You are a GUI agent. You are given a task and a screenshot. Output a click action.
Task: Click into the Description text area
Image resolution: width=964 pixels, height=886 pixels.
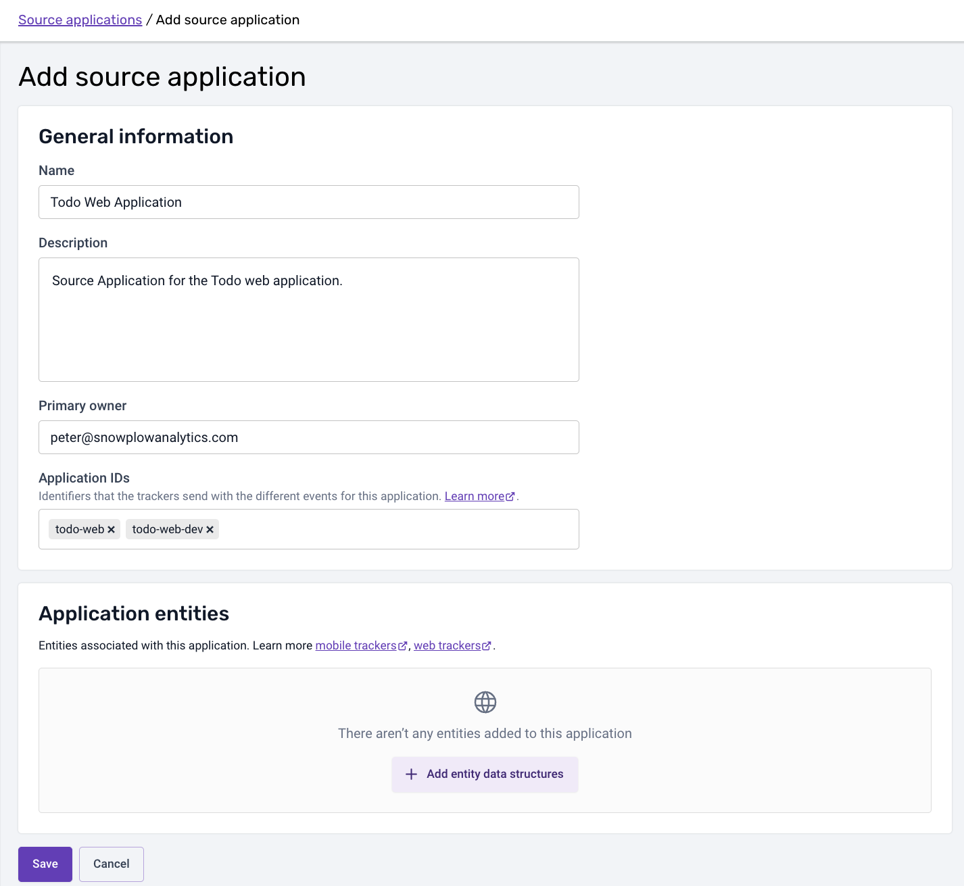point(309,320)
